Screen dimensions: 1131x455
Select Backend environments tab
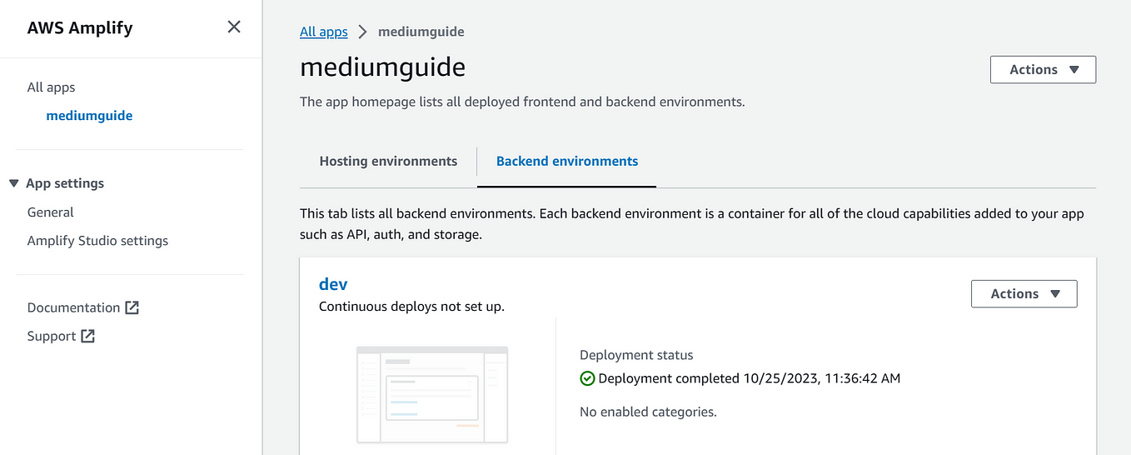pyautogui.click(x=567, y=161)
